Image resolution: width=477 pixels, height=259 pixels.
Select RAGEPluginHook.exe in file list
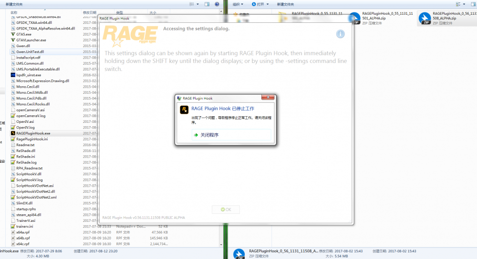tap(33, 133)
